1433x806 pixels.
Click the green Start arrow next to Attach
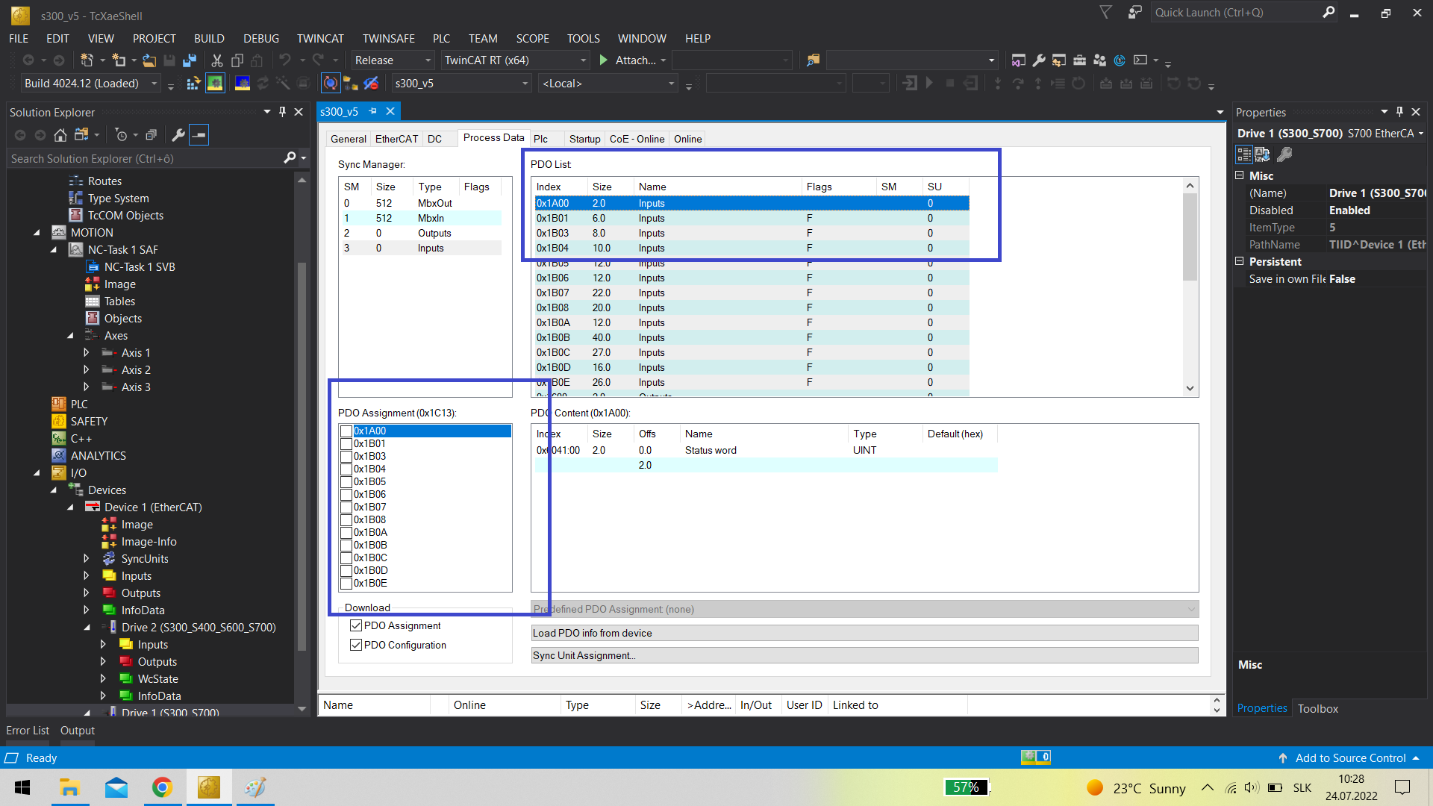(604, 60)
